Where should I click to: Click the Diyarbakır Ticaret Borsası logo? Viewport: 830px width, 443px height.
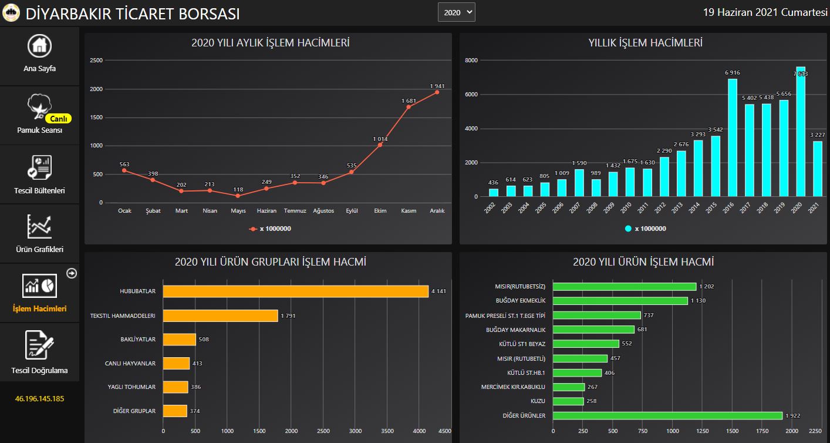pyautogui.click(x=11, y=13)
